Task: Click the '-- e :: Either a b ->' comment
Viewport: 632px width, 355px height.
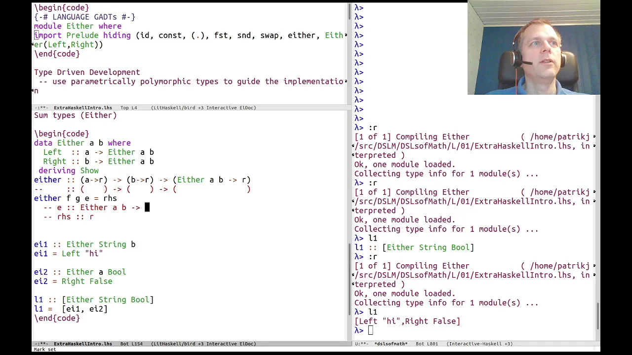Action: (92, 208)
